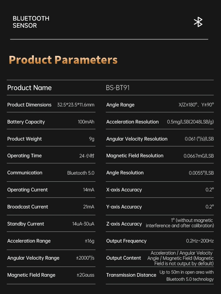221x294 pixels.
Task: Select the Magnetic Field Range ±2Gauss value
Action: 85,275
